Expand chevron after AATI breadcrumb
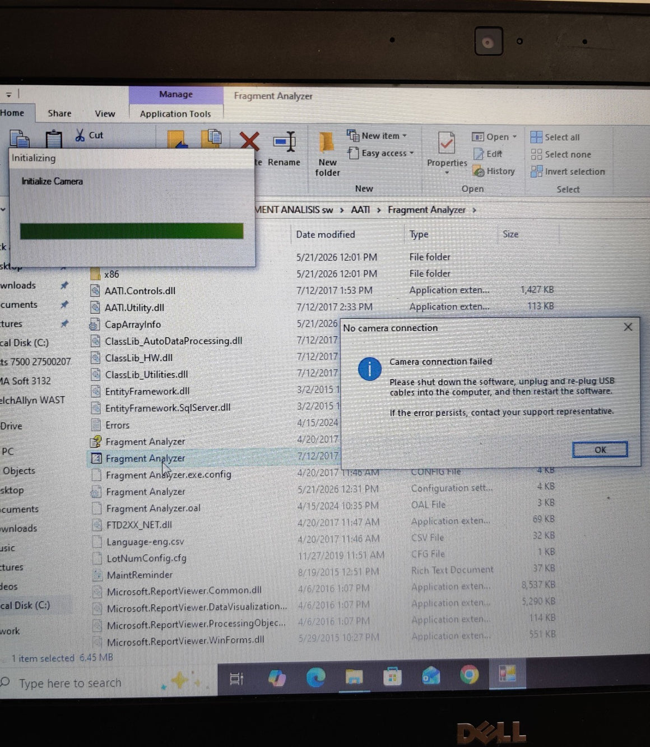Viewport: 650px width, 747px height. click(379, 210)
